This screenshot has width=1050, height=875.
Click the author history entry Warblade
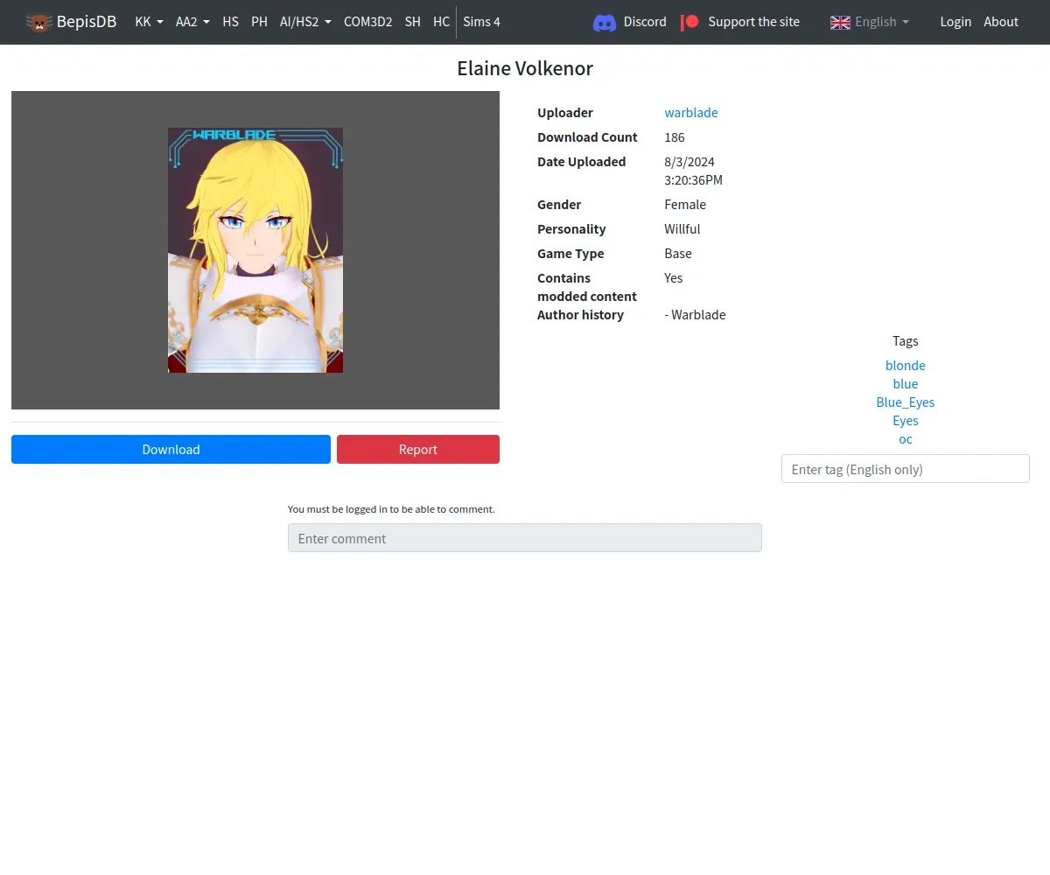tap(696, 315)
